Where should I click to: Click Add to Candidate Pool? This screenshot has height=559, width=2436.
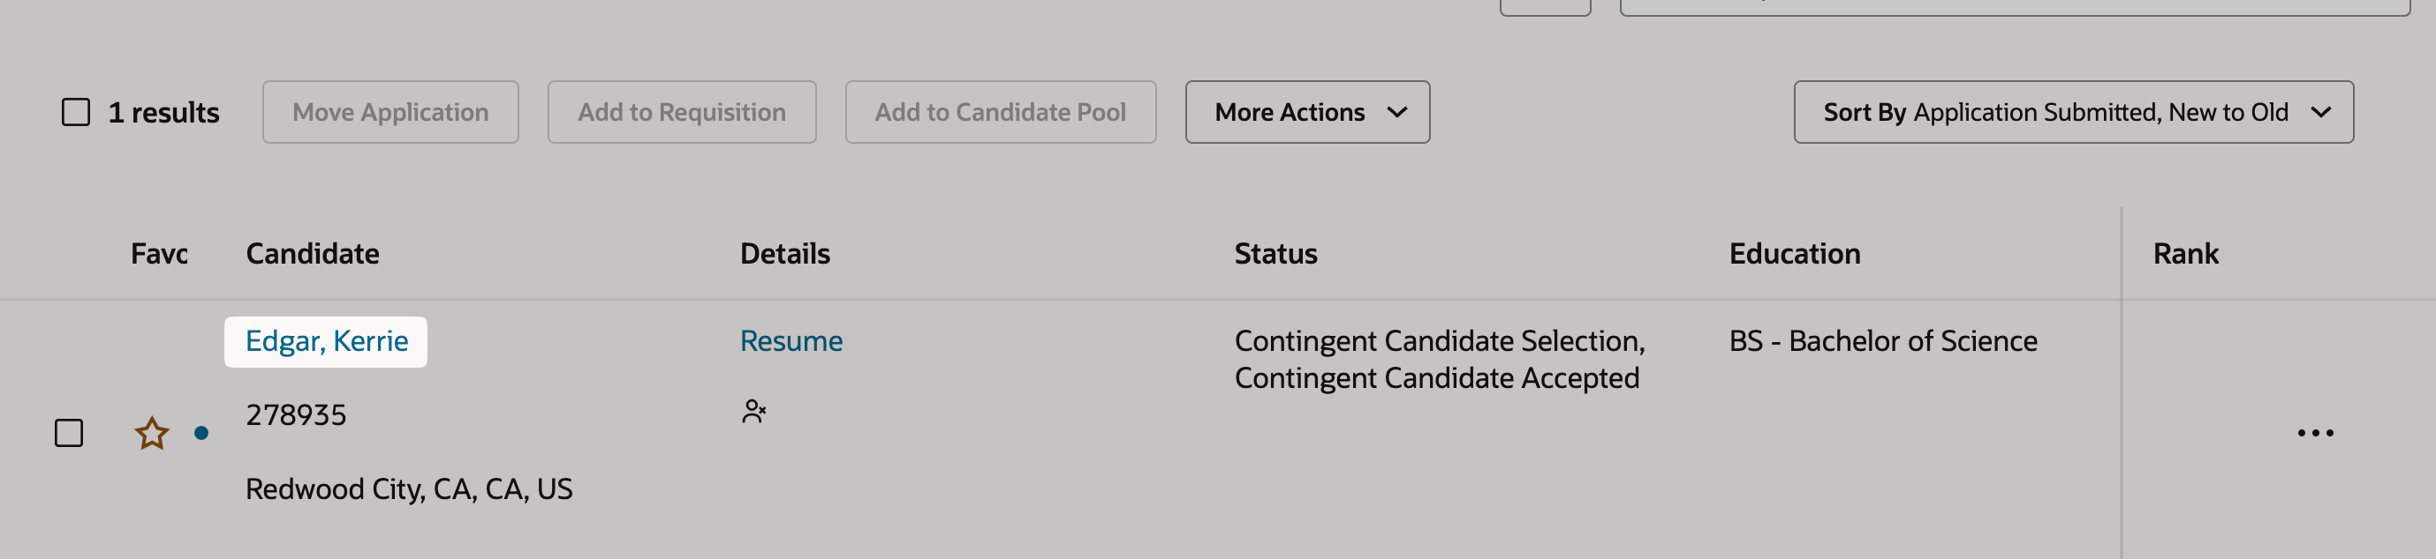[x=1001, y=112]
